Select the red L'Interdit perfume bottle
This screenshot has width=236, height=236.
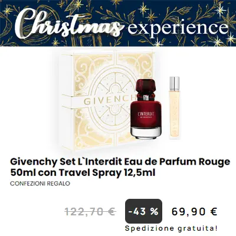click(147, 108)
